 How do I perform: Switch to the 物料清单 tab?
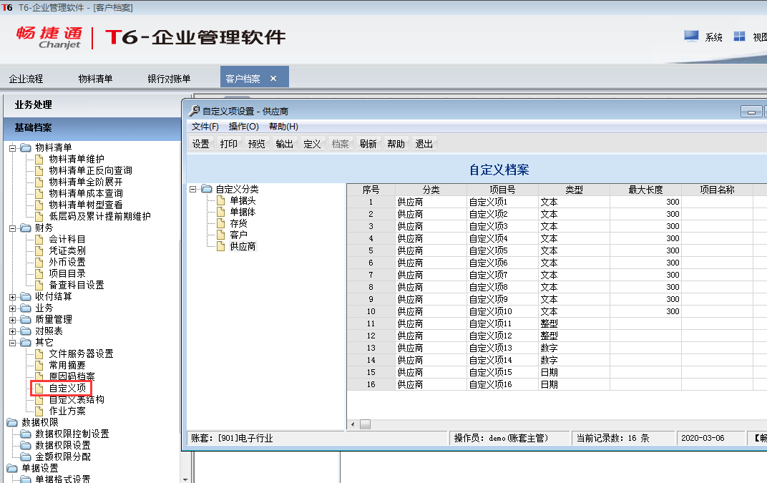(95, 79)
